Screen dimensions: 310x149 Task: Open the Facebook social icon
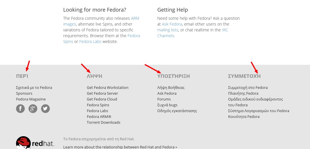coord(20,109)
